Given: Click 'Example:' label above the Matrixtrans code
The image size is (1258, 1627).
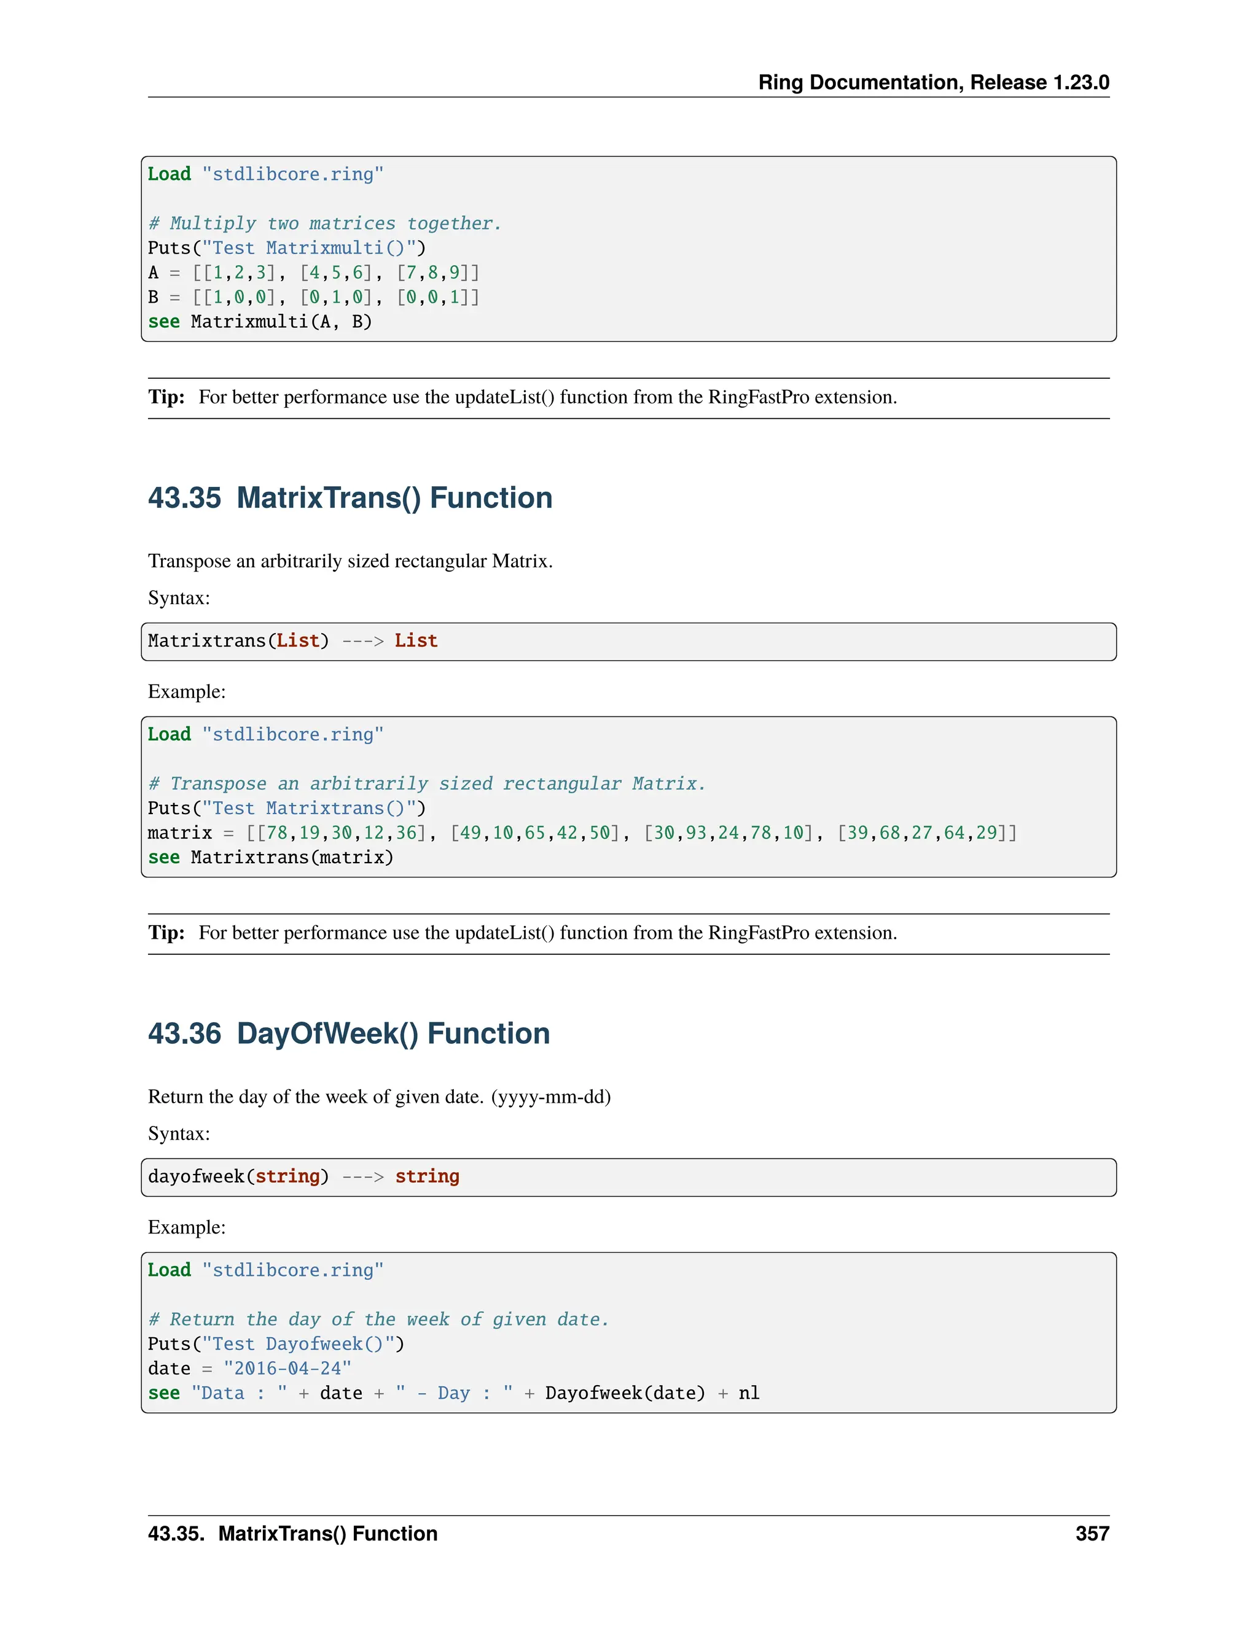Looking at the screenshot, I should point(187,691).
